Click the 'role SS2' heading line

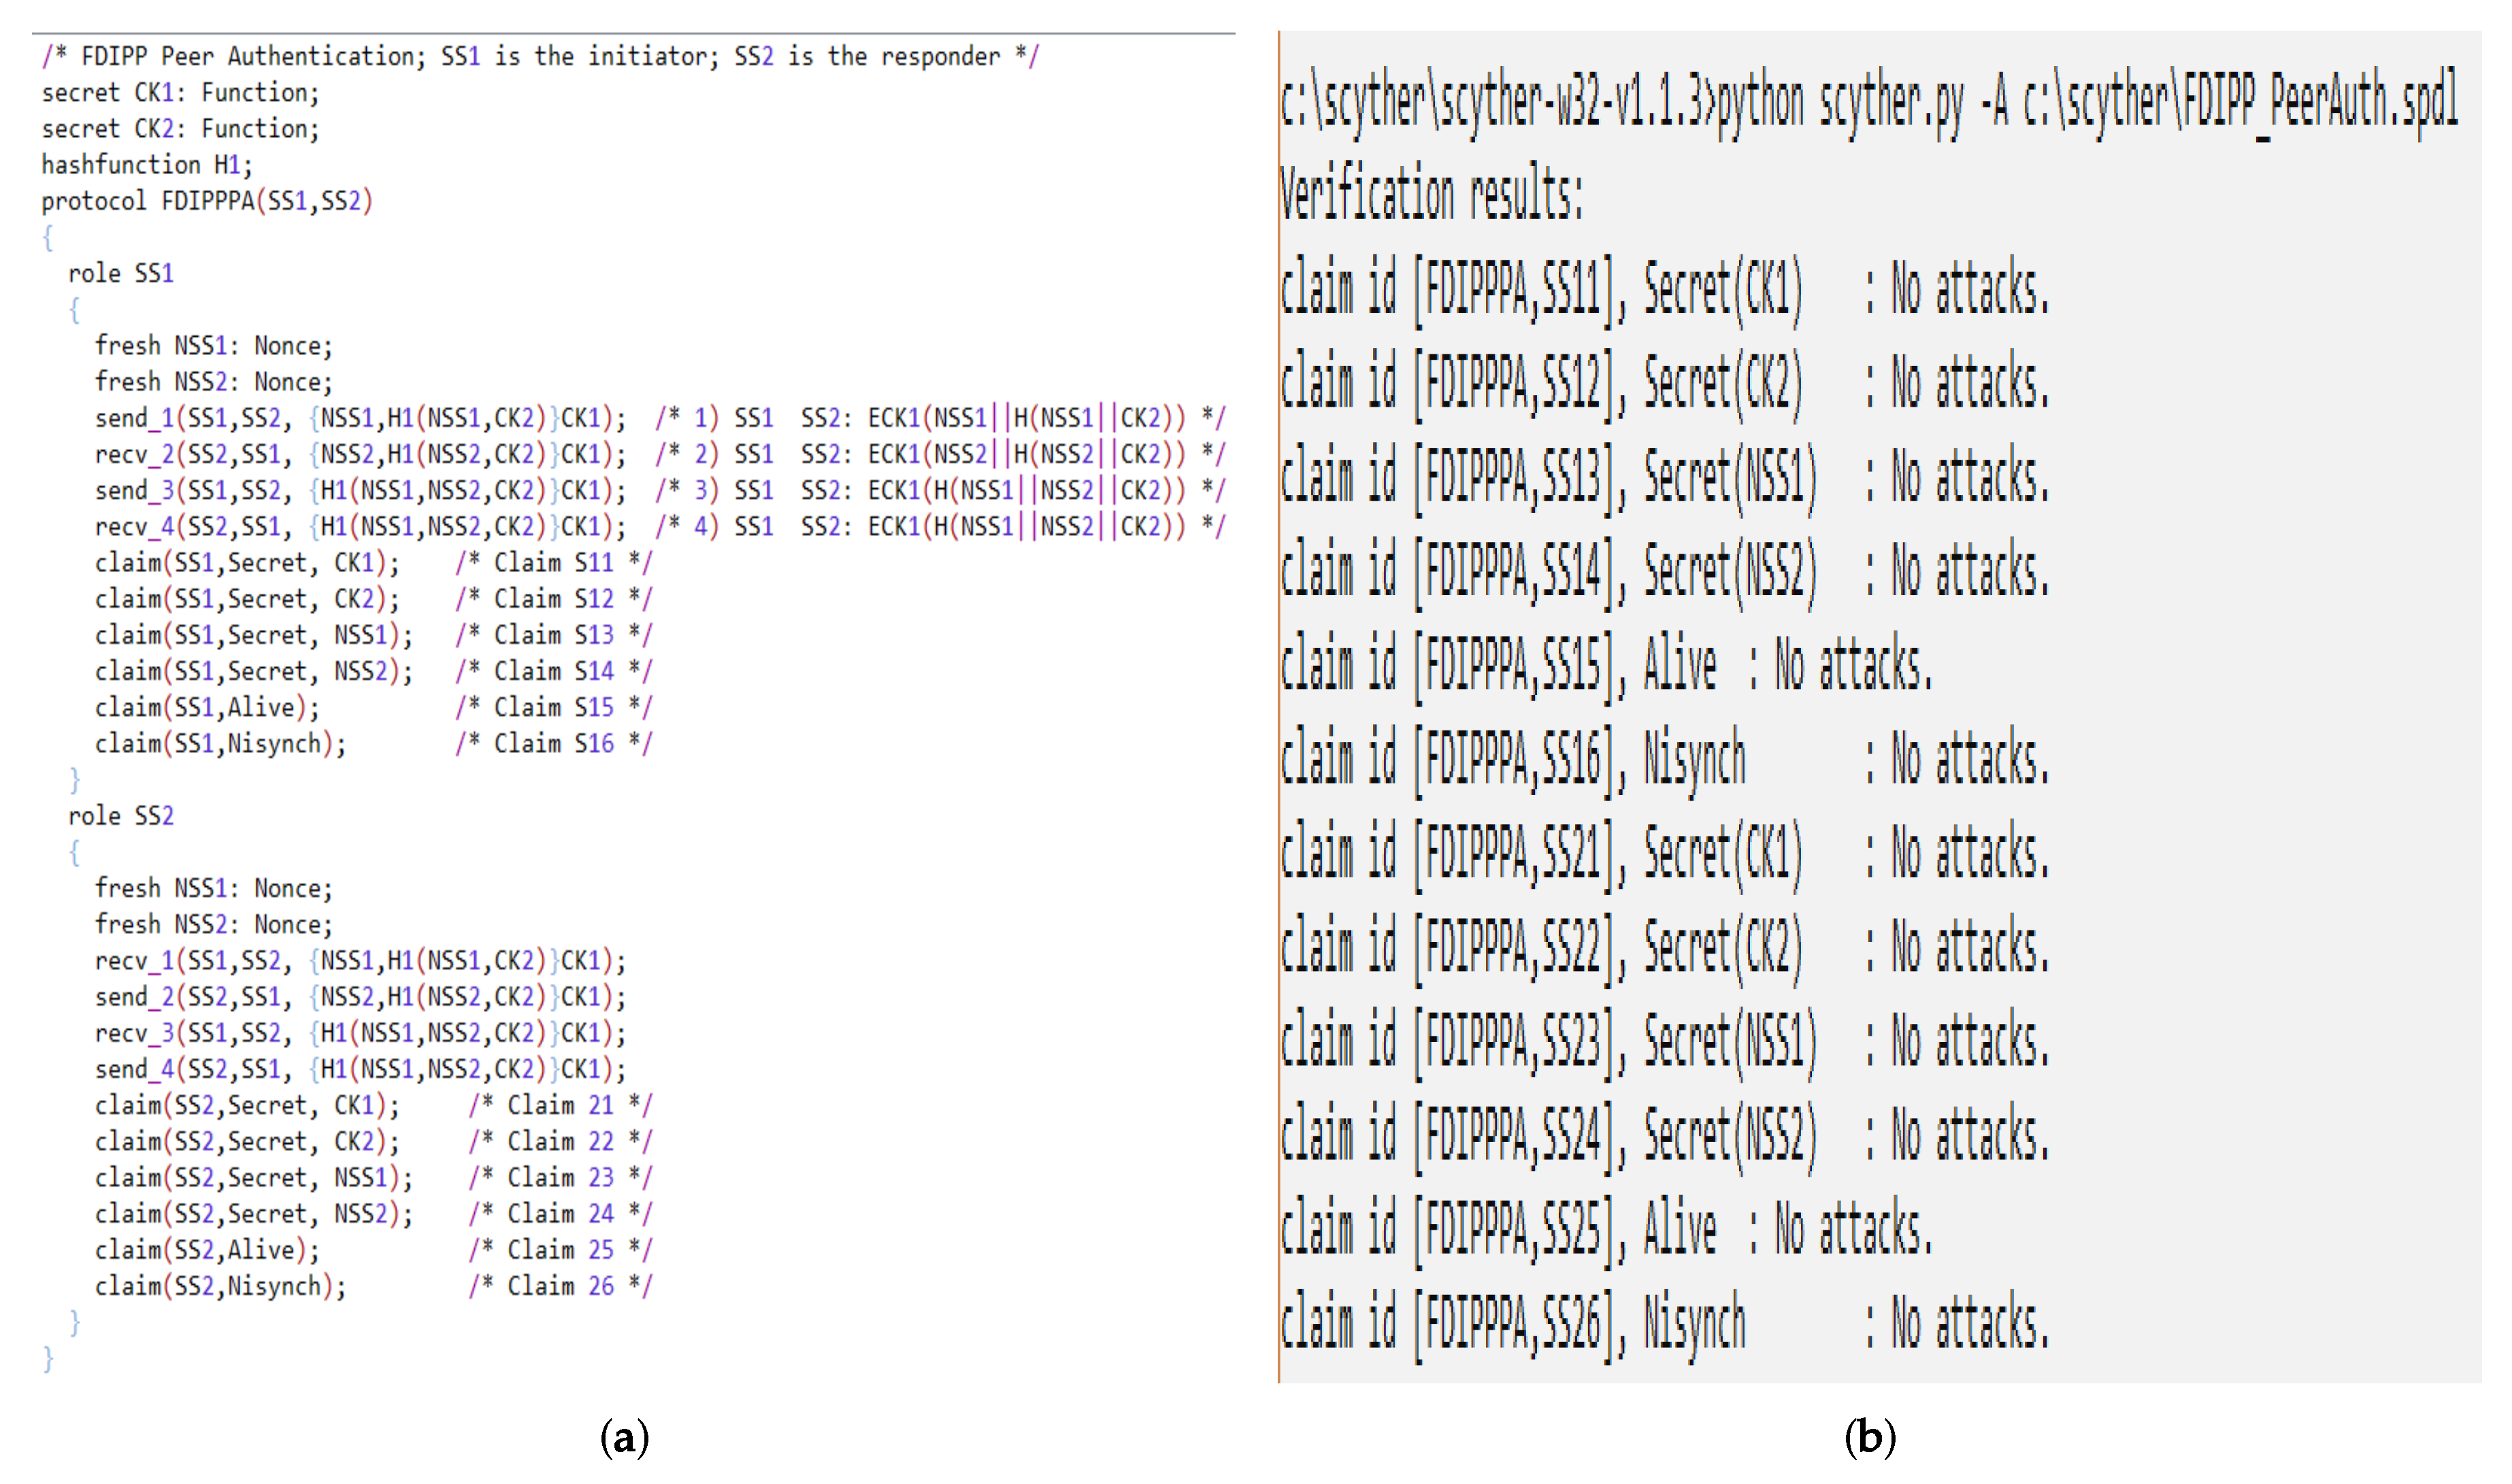(x=120, y=816)
